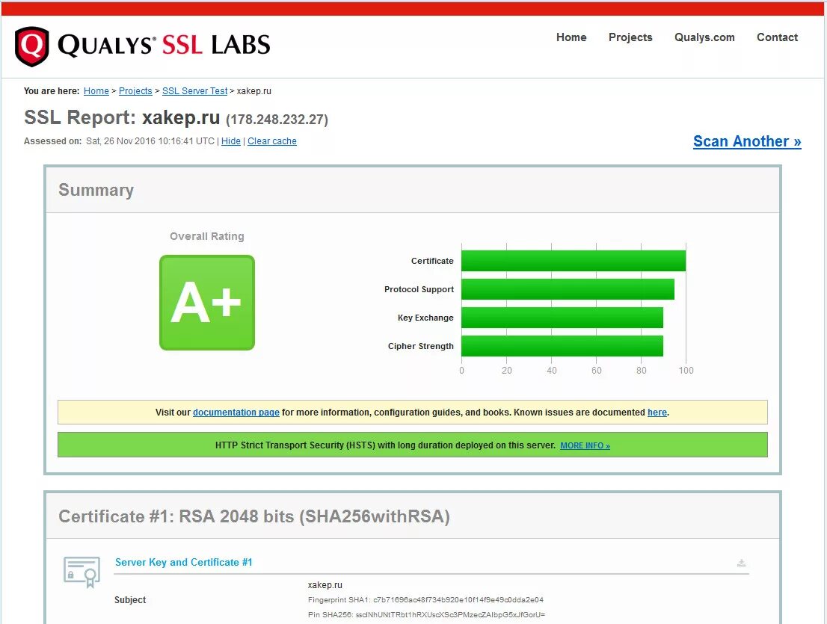The width and height of the screenshot is (827, 624).
Task: Open the documentation page link
Action: (236, 412)
